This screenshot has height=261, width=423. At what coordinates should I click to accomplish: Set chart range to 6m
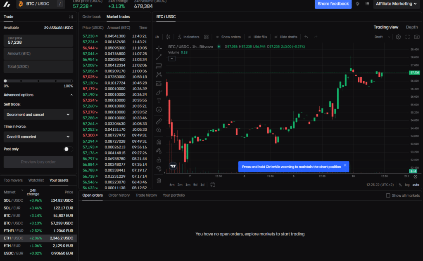coord(172,185)
